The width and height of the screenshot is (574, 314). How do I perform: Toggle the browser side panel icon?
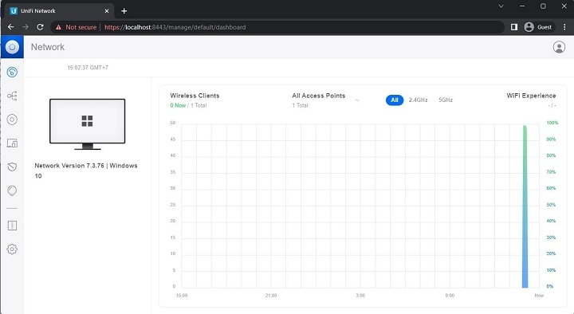point(514,27)
